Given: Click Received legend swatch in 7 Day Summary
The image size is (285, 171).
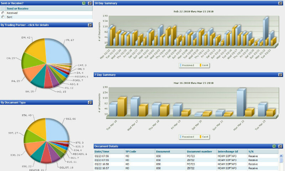Looking at the screenshot, I should click(180, 137).
